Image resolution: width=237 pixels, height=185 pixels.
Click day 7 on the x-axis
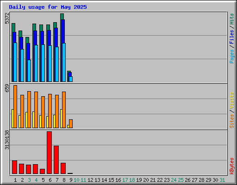(x=57, y=180)
